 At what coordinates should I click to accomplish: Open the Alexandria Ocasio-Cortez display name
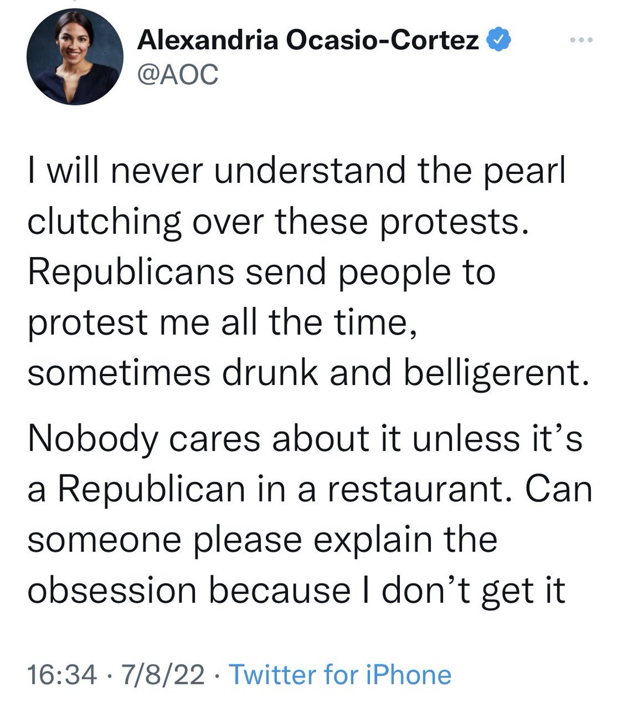tap(308, 40)
